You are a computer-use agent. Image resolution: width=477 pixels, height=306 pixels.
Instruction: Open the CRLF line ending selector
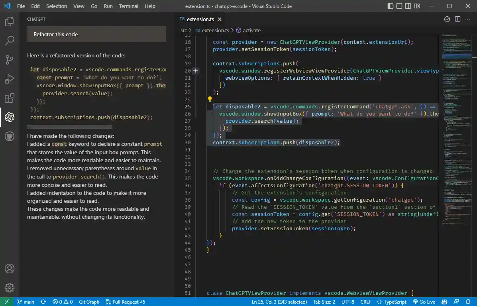point(365,302)
